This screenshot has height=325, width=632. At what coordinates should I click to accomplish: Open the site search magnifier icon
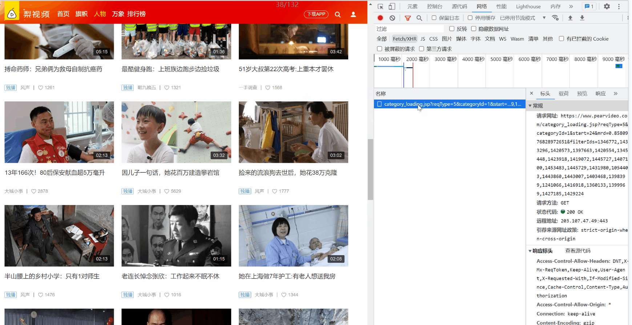pyautogui.click(x=338, y=15)
